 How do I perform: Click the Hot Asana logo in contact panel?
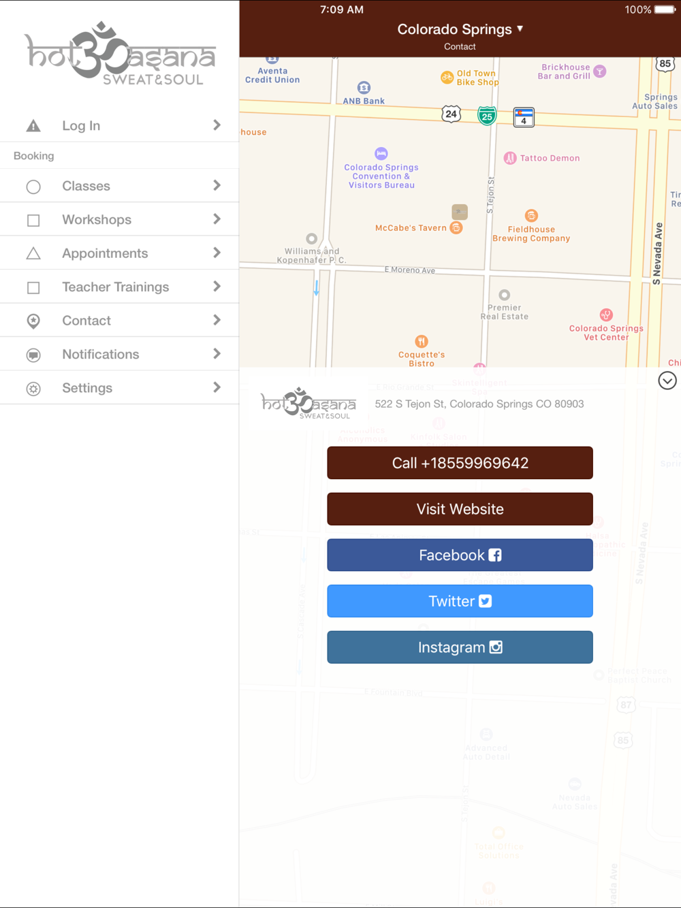(x=308, y=403)
